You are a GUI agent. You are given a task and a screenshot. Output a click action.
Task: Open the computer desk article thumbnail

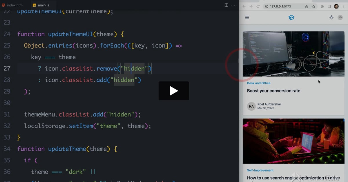coord(293,54)
